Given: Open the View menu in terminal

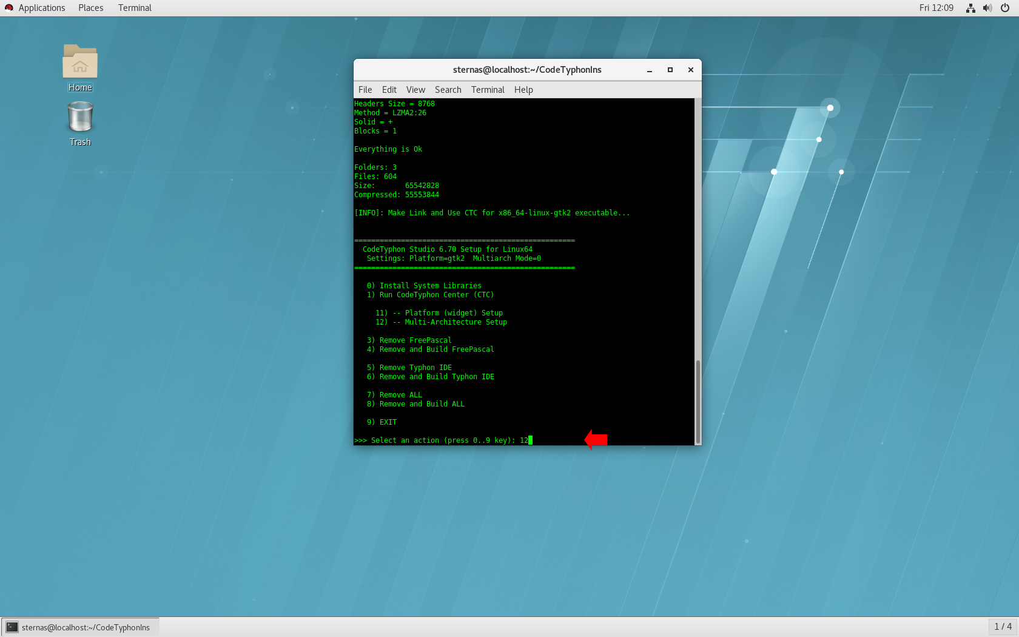Looking at the screenshot, I should pos(415,90).
